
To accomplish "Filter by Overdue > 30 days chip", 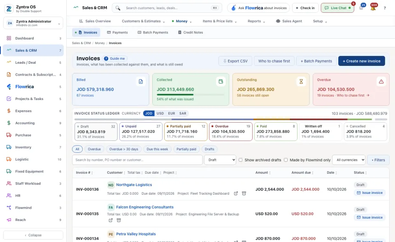I will tap(124, 149).
